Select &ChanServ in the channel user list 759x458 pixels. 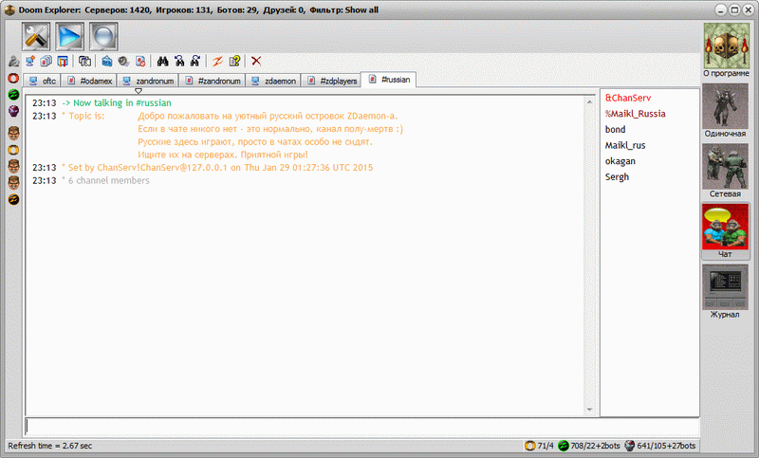[x=625, y=98]
